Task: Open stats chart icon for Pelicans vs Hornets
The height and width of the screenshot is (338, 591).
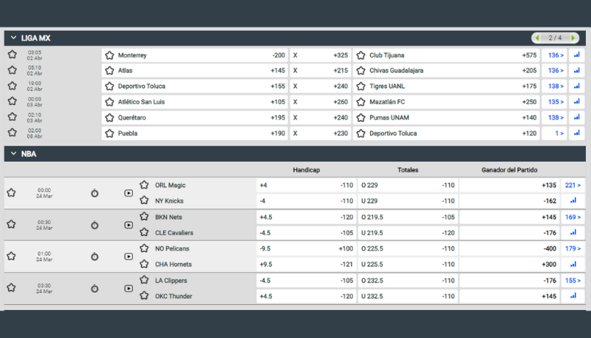Action: [572, 264]
